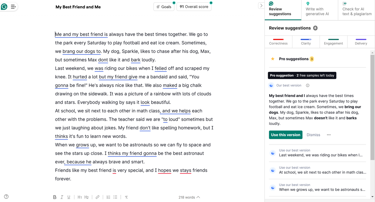Expand the 218 words count menu
The image size is (375, 202).
coord(189,197)
